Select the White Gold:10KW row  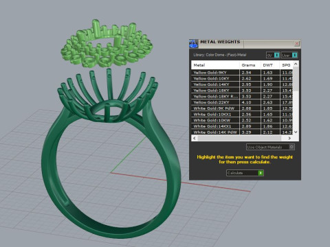click(242, 120)
